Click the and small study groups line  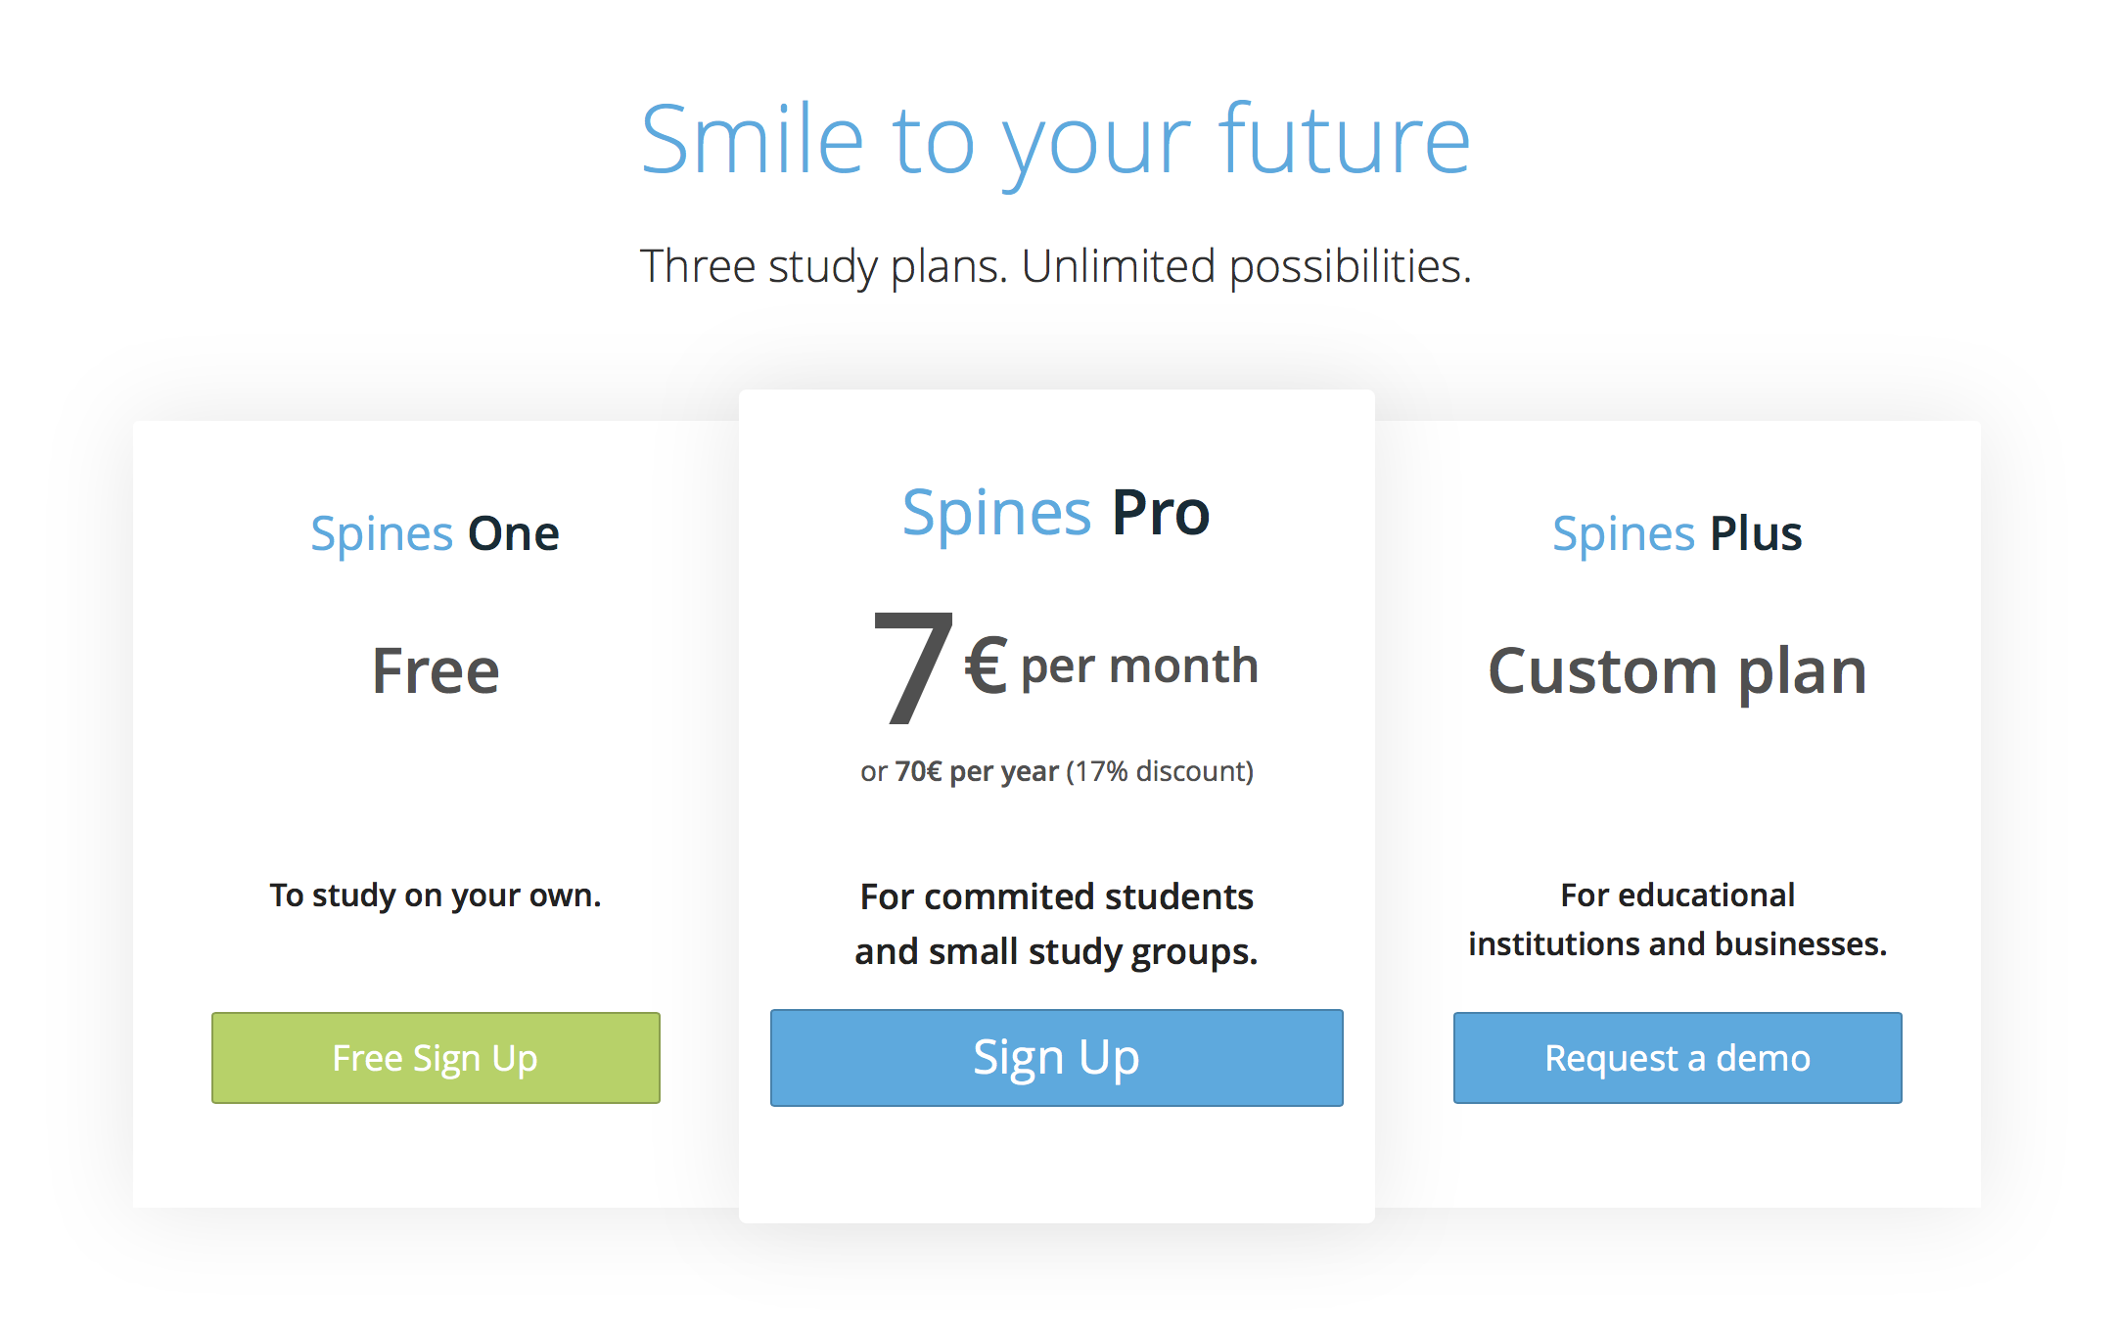1056,951
